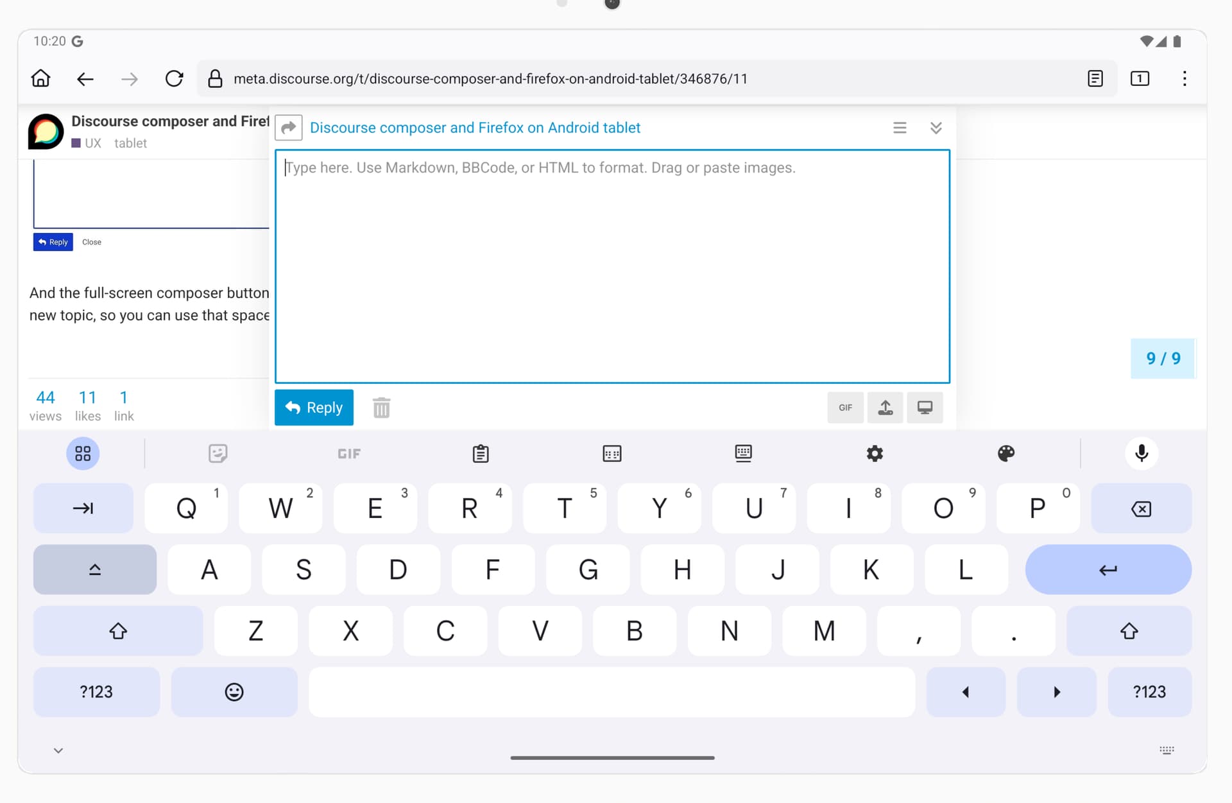Open the tabs counter button
1232x803 pixels.
[x=1140, y=79]
